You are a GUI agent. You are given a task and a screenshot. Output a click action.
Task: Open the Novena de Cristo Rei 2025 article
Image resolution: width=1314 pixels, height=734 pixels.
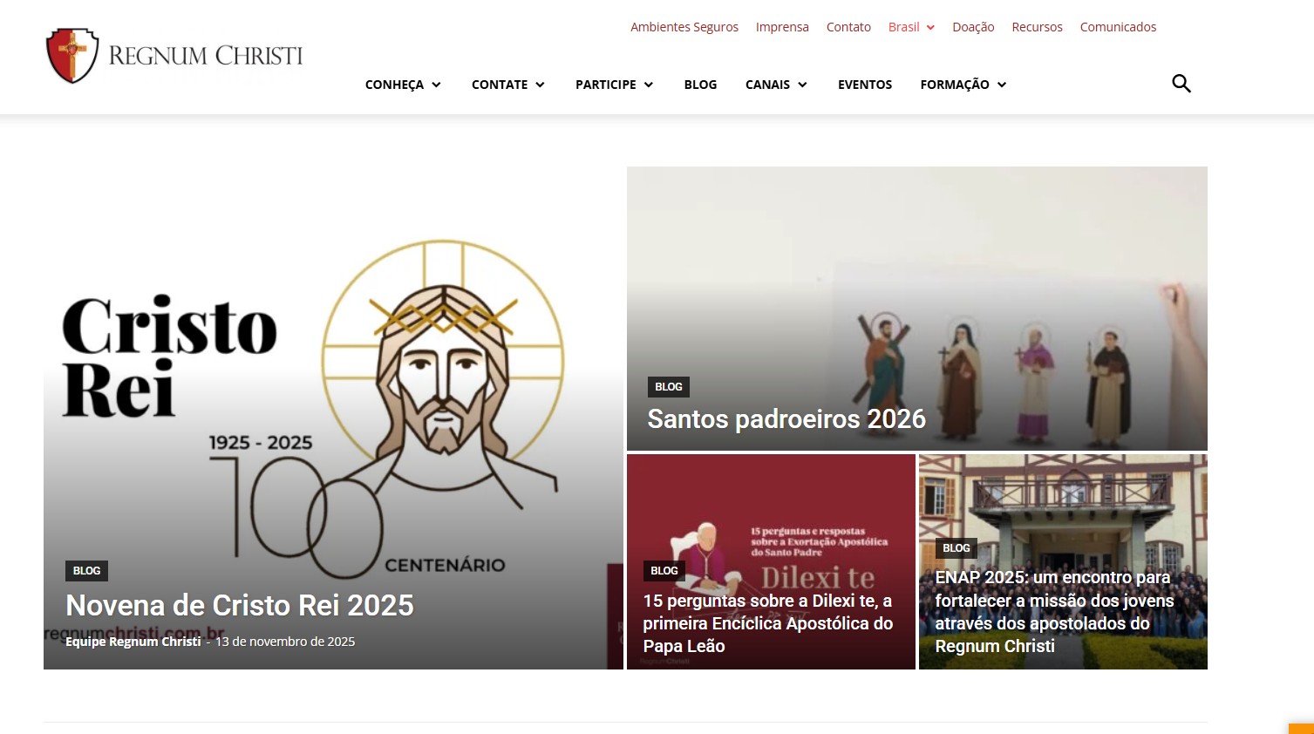pos(240,605)
